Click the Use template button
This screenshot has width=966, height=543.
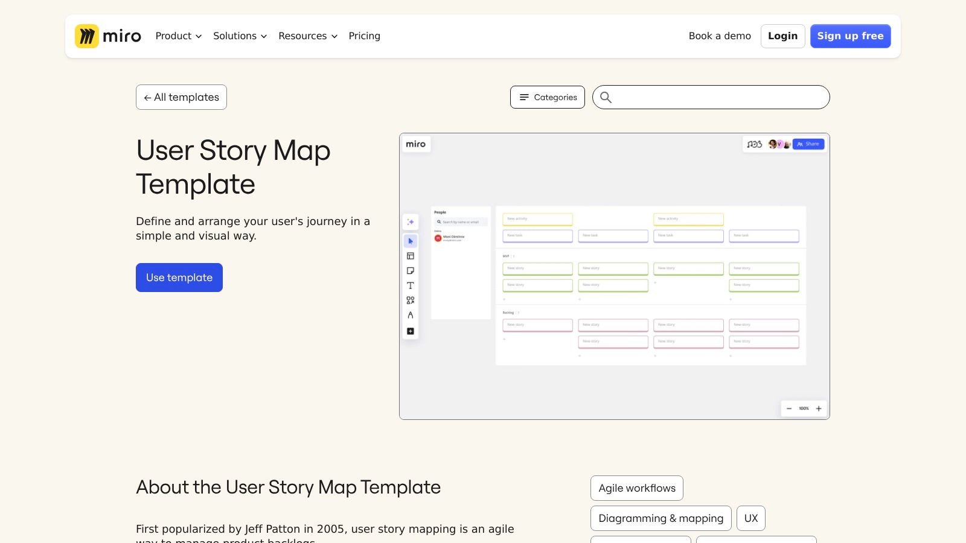pyautogui.click(x=179, y=278)
